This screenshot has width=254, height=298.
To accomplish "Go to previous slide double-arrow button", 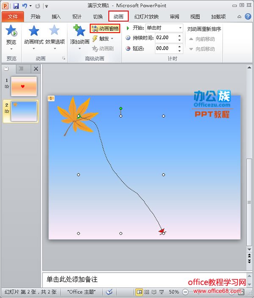I will click(249, 255).
